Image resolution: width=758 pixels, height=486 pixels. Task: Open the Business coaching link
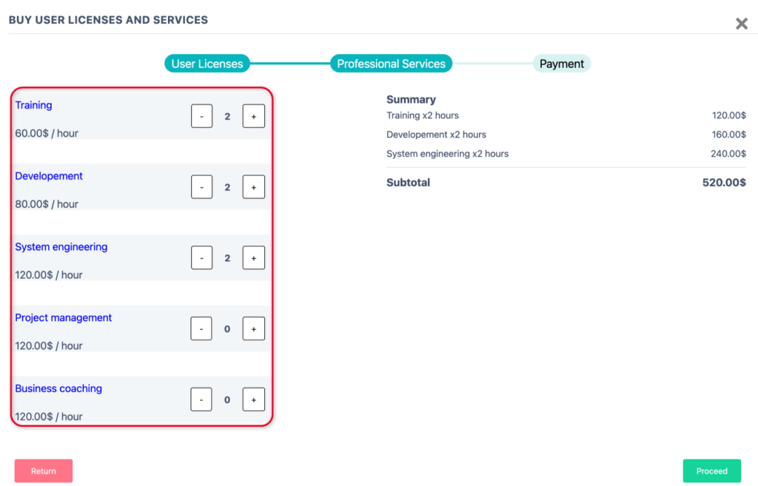point(58,388)
